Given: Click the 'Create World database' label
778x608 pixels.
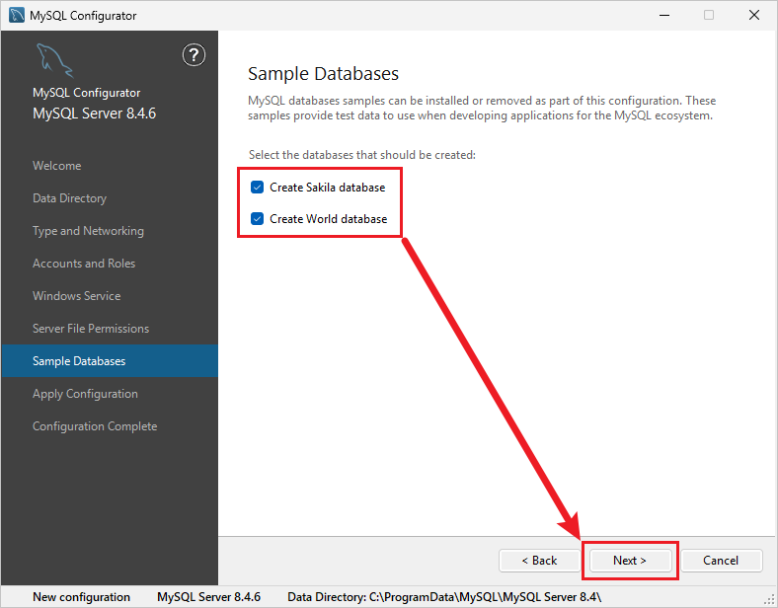Looking at the screenshot, I should coord(329,219).
